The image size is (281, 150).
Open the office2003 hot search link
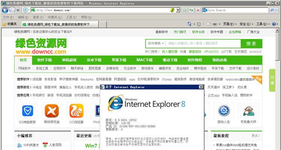coord(211,52)
